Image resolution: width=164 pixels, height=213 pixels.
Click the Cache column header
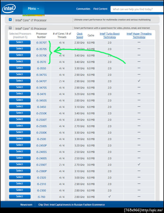(91, 35)
